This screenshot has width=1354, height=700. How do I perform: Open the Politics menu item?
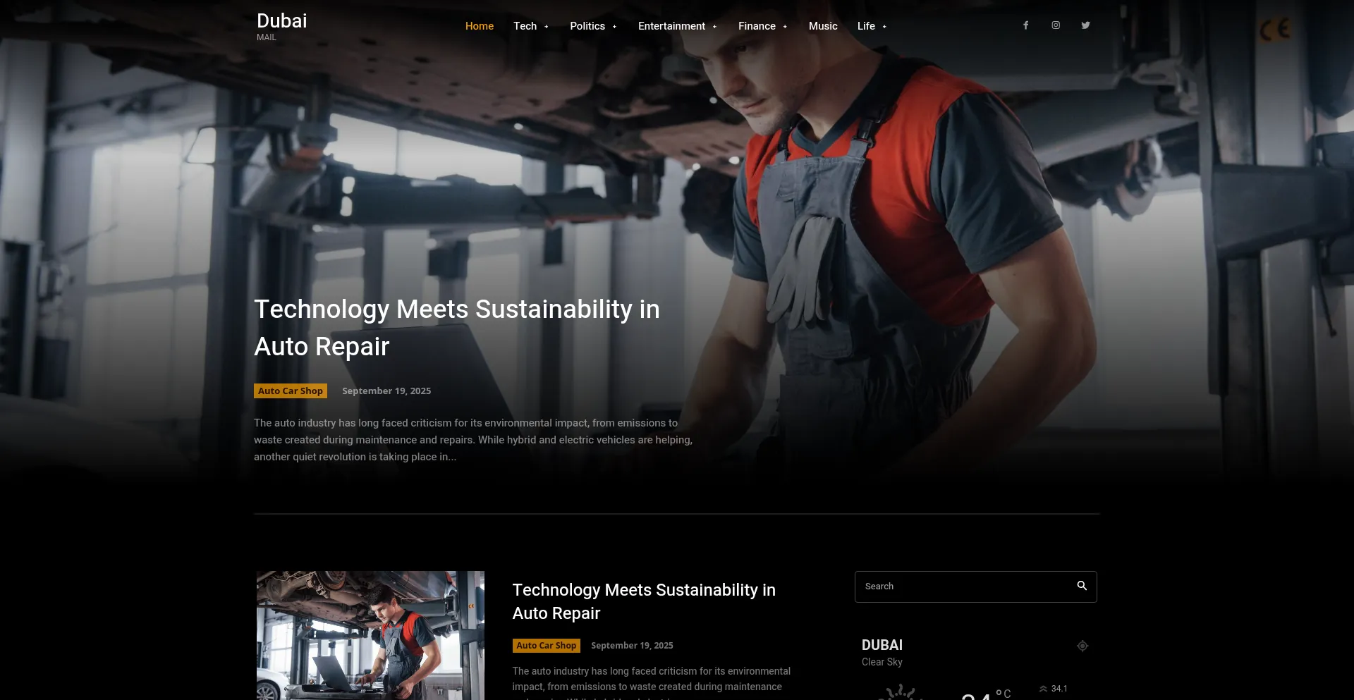coord(587,26)
